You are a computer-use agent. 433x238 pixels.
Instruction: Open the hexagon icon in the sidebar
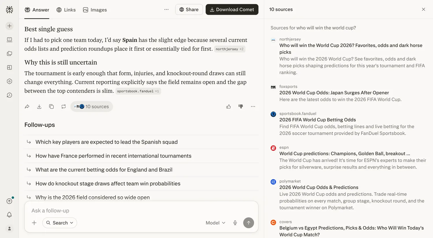tap(10, 81)
